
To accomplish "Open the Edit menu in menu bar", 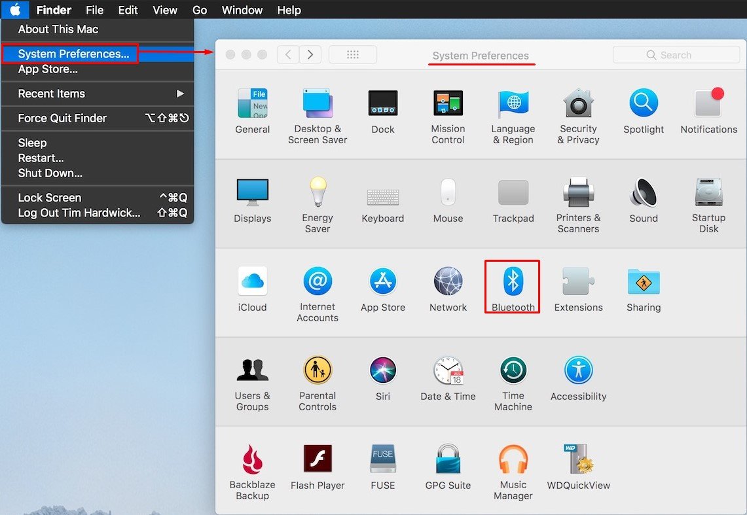I will click(x=128, y=10).
